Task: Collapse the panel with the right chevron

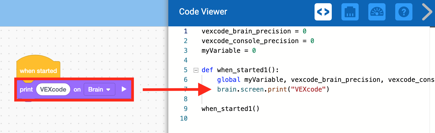Action: point(427,12)
